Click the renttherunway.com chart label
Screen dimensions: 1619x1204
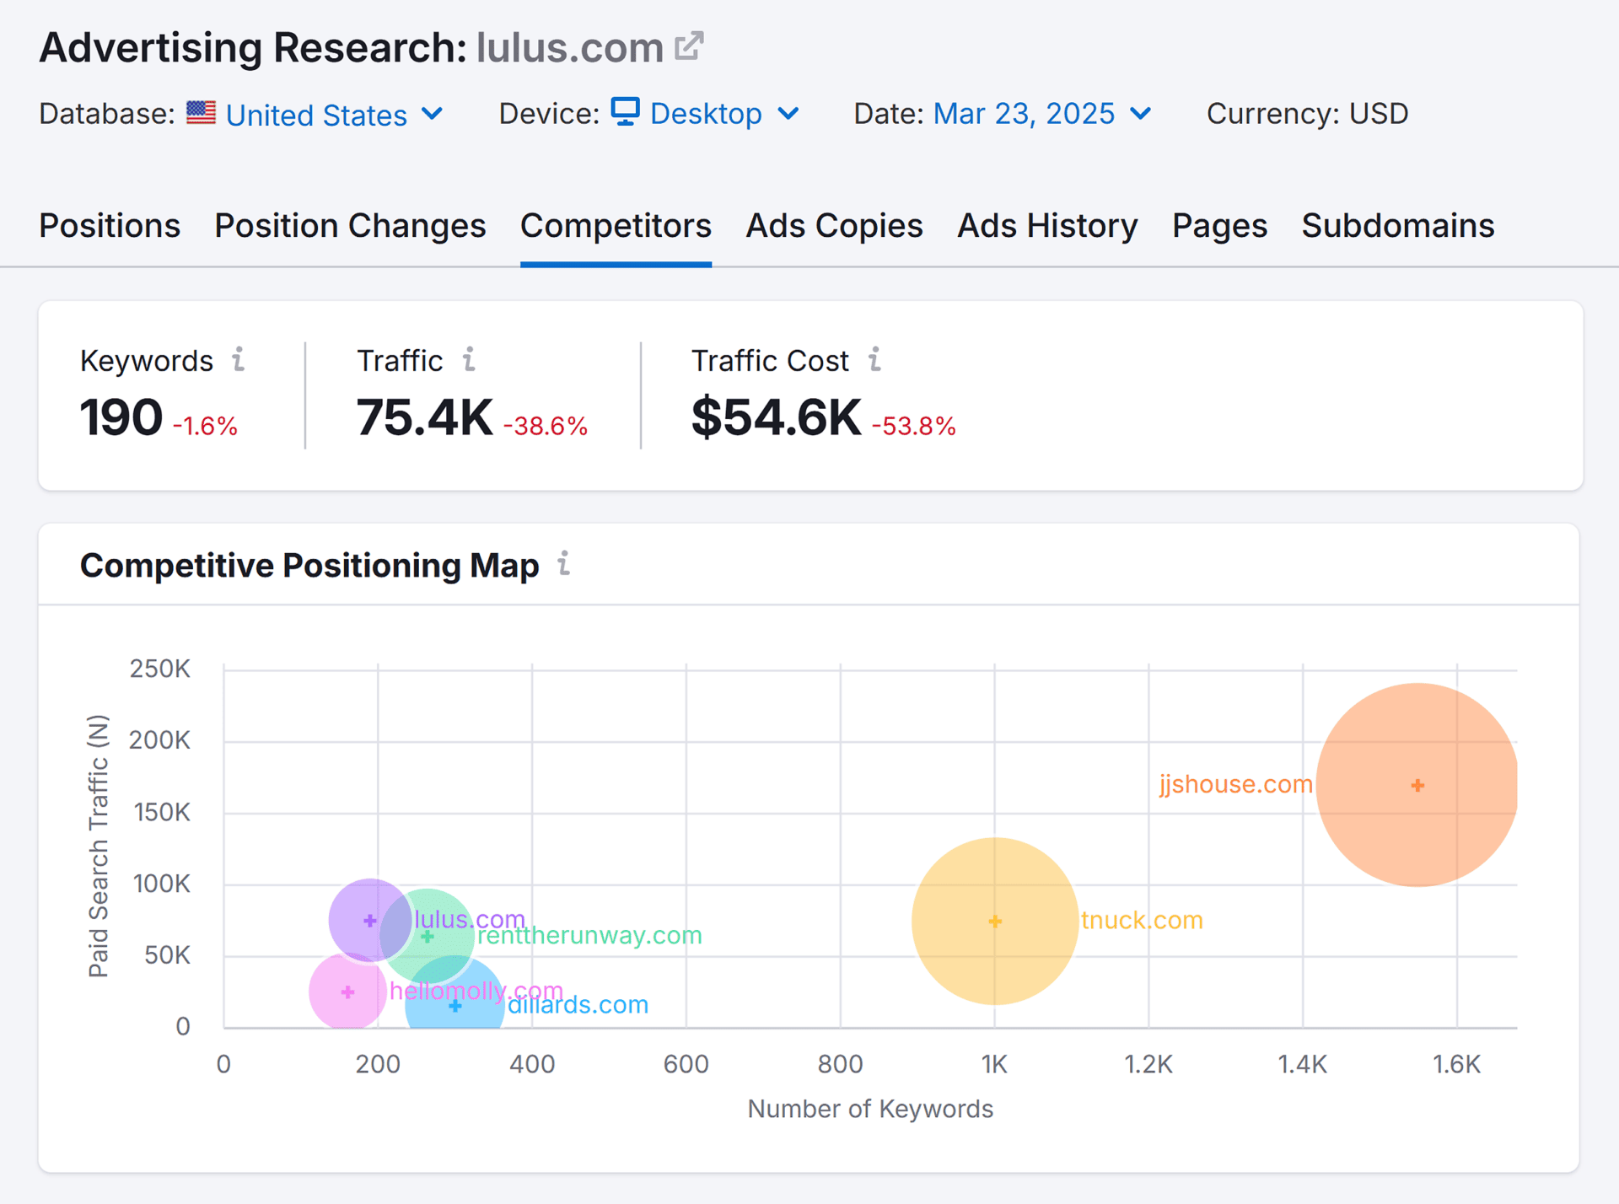(590, 936)
